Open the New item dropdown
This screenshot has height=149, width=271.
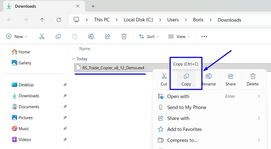tap(17, 36)
